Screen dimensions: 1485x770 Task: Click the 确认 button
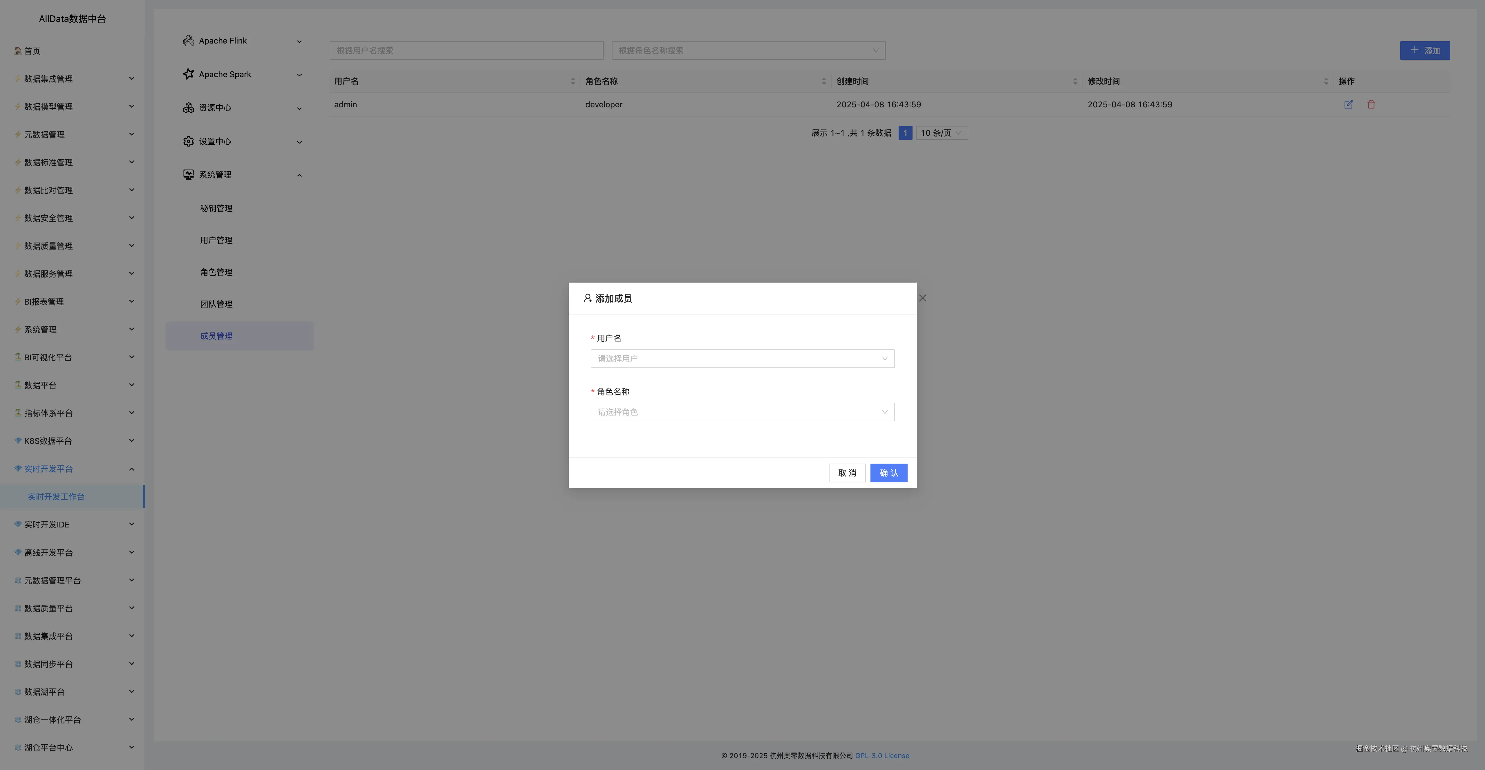(888, 473)
